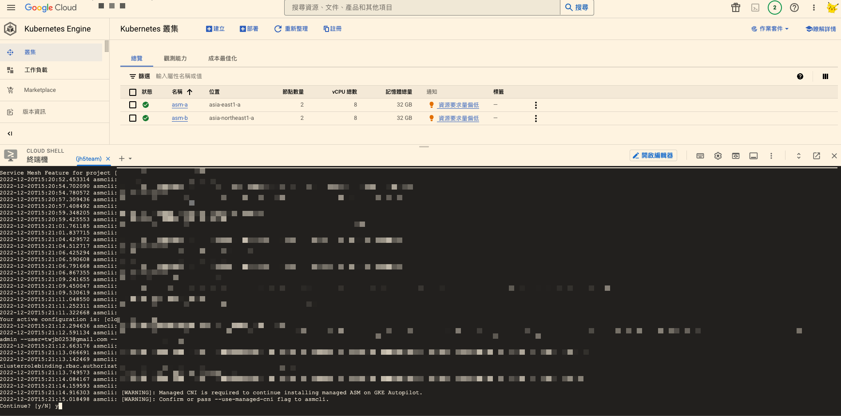
Task: Open the main navigation hamburger menu
Action: (11, 8)
